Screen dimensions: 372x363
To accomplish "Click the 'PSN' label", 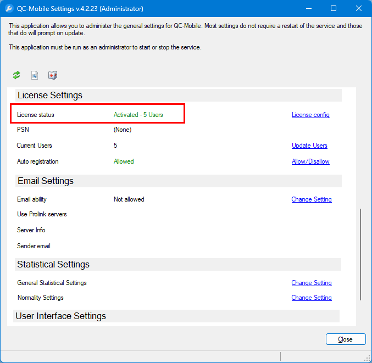I will [23, 130].
